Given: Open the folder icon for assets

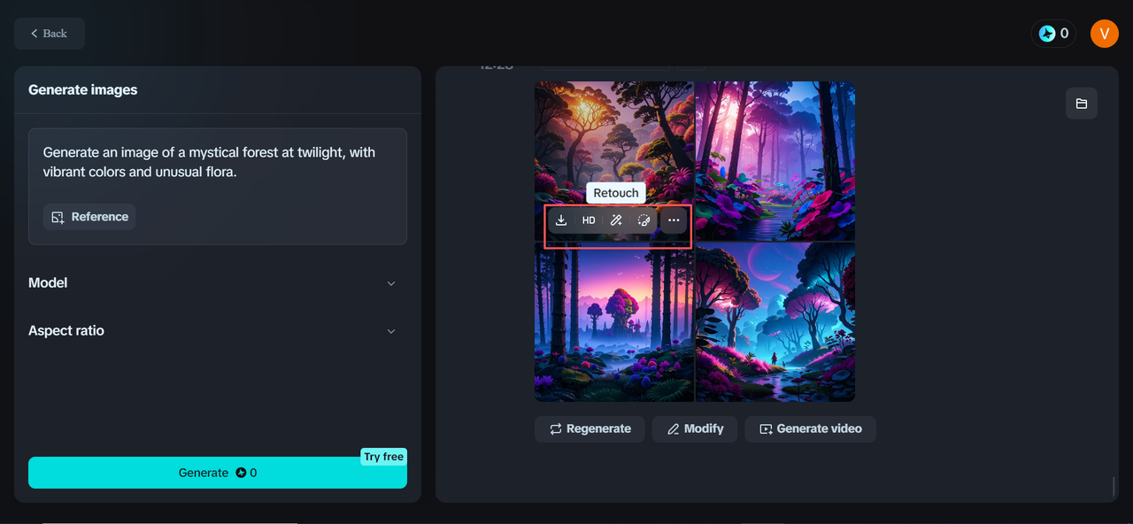Looking at the screenshot, I should coord(1082,104).
